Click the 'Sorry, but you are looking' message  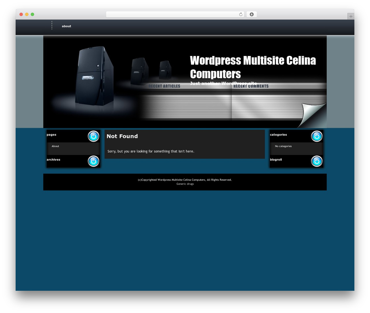click(151, 151)
